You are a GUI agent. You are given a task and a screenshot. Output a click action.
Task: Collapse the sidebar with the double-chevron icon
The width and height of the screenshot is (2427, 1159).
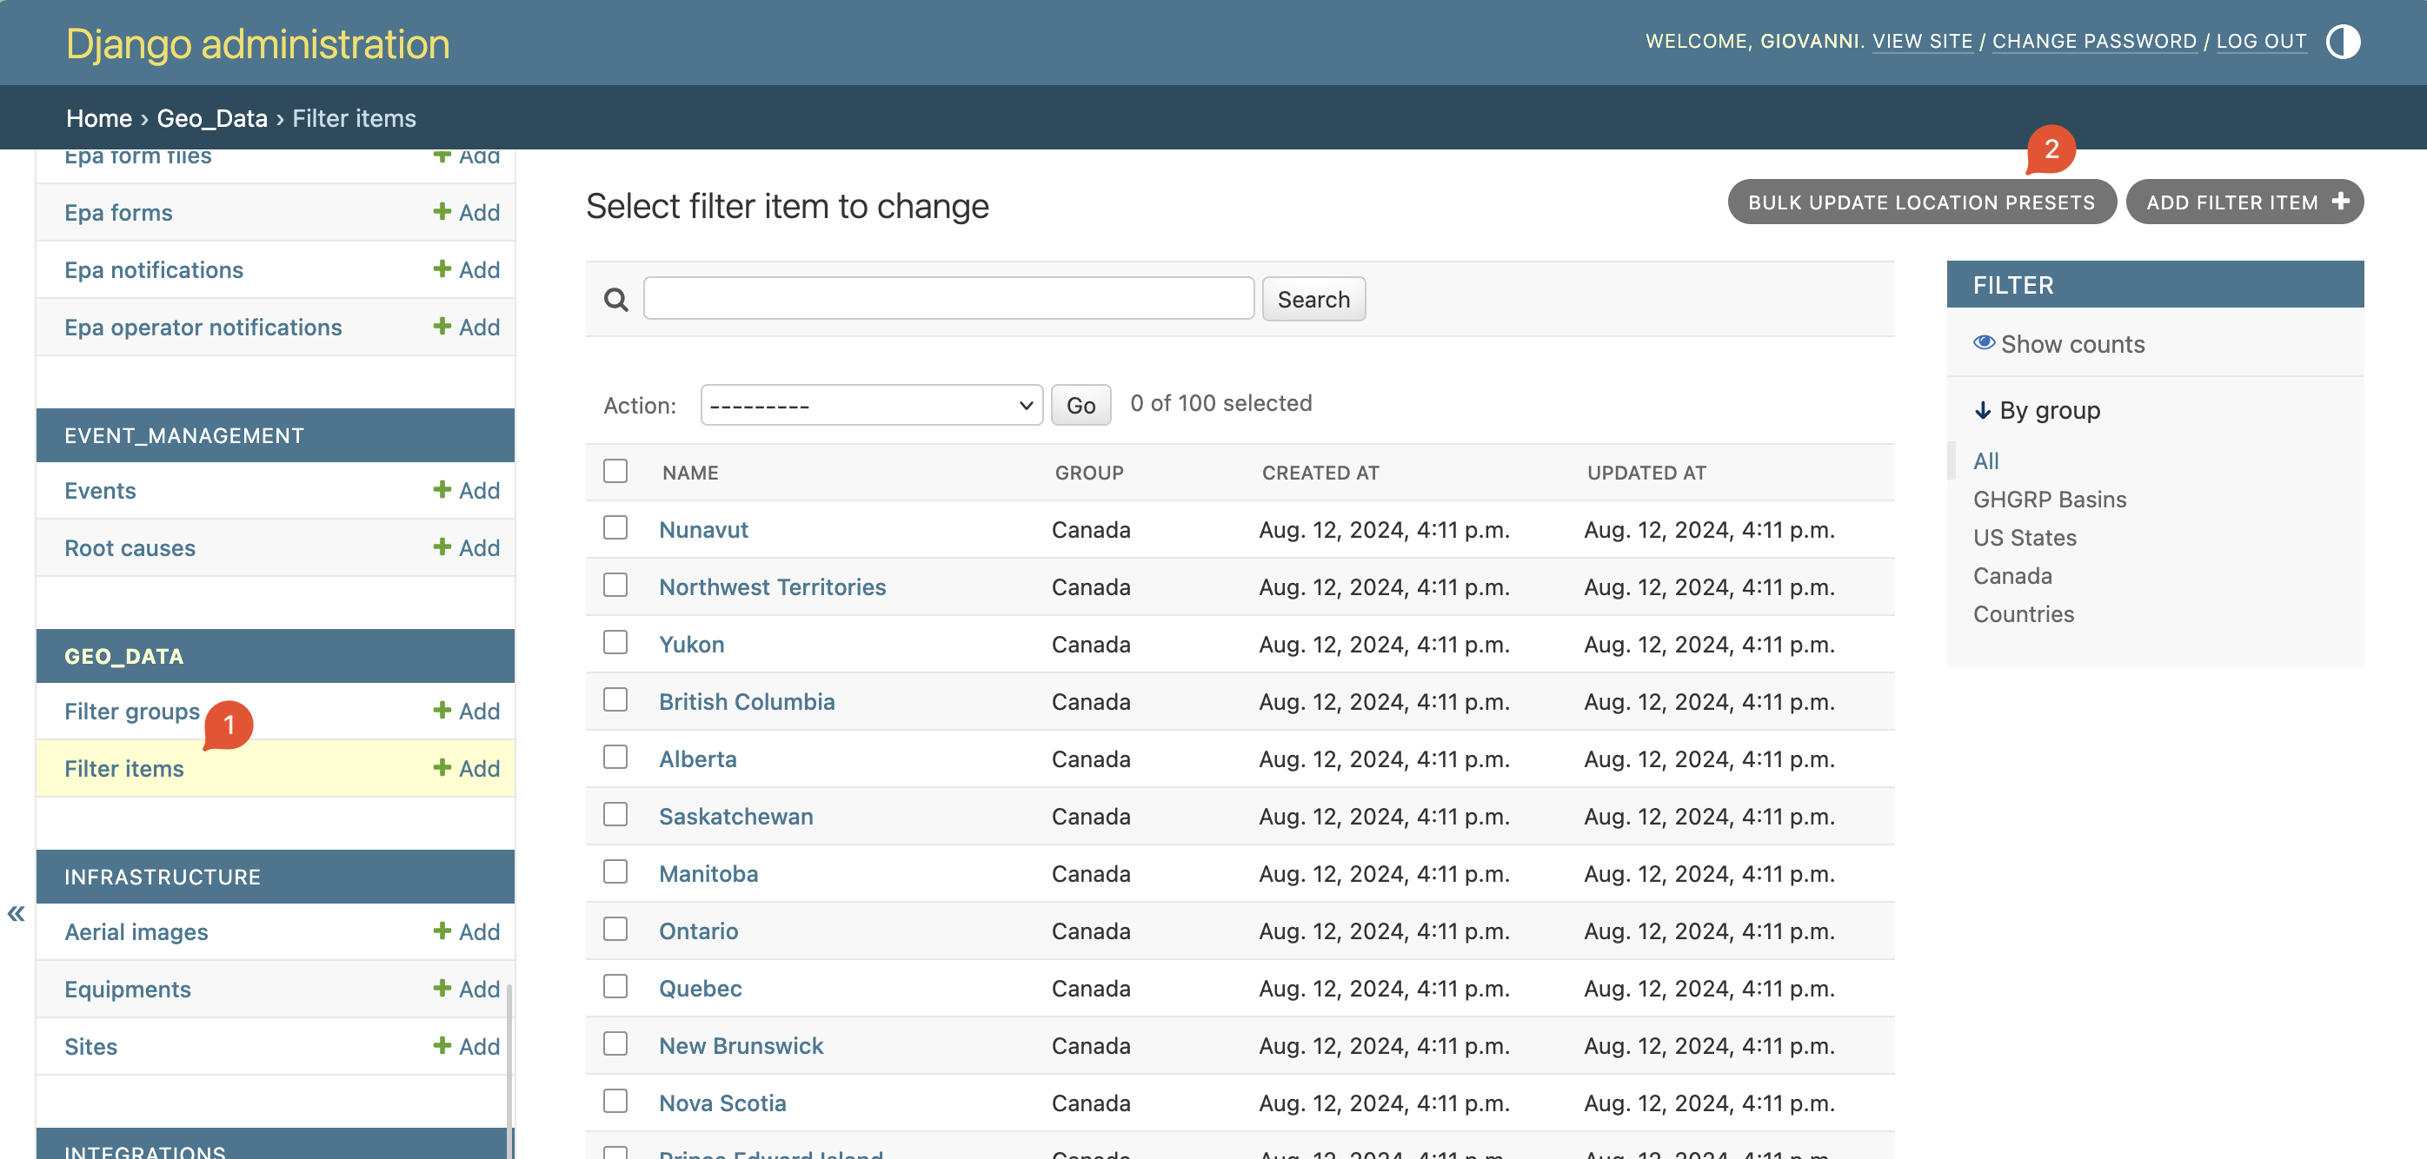16,913
